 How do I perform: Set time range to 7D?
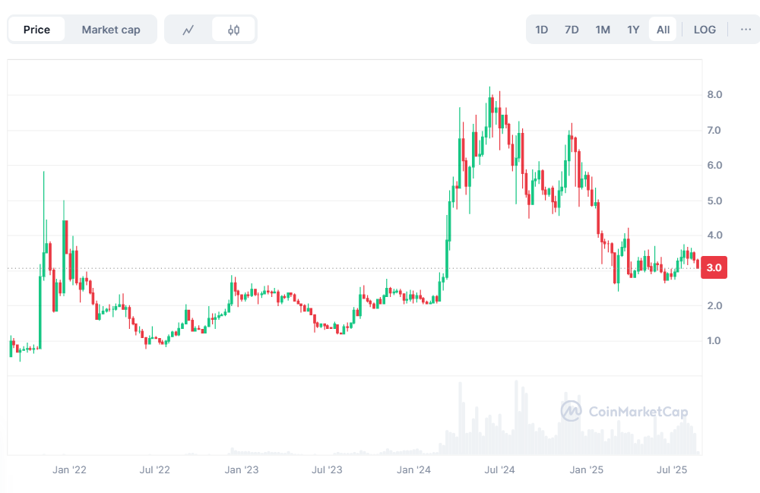572,30
